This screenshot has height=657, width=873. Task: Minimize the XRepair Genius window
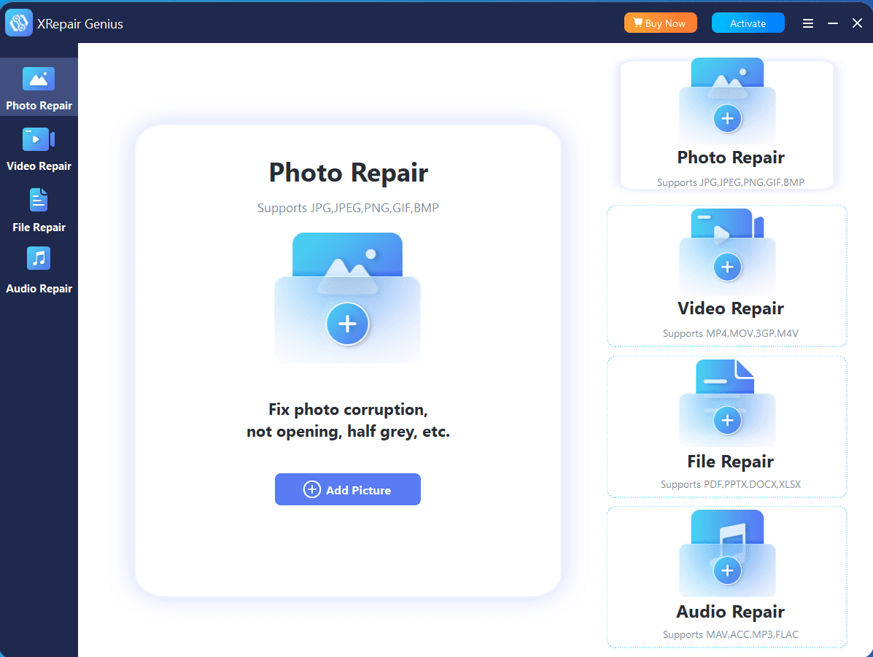(x=832, y=23)
